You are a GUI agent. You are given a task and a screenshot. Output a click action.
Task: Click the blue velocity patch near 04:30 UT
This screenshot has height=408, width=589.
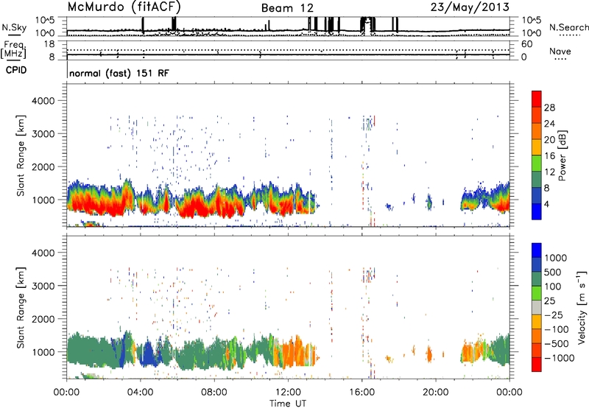[147, 354]
